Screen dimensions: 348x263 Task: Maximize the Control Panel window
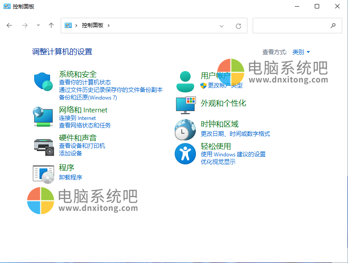317,6
